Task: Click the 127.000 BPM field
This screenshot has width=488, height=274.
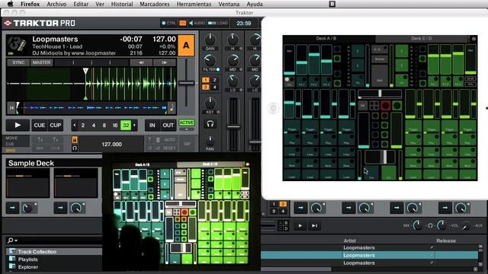Action: (111, 144)
